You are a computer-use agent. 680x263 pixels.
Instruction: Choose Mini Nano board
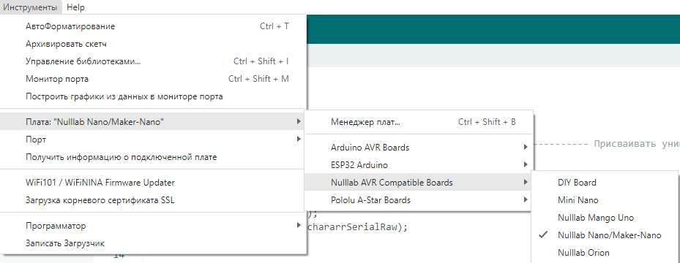point(605,200)
